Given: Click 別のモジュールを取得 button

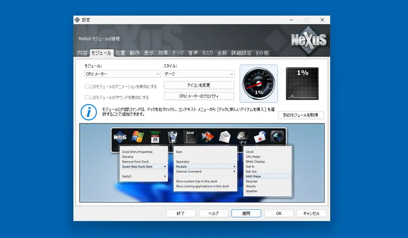Looking at the screenshot, I should pyautogui.click(x=301, y=115).
